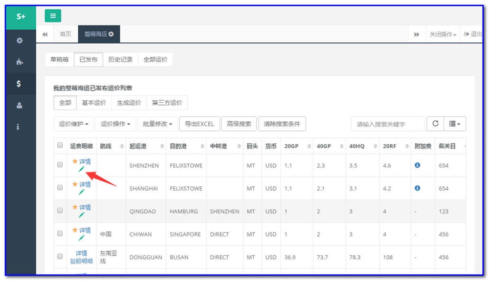Sort by the 20GP column arrows
The height and width of the screenshot is (281, 489).
309,146
